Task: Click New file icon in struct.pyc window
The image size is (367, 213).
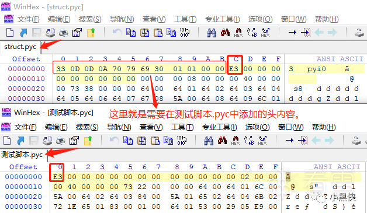Action: pyautogui.click(x=9, y=33)
